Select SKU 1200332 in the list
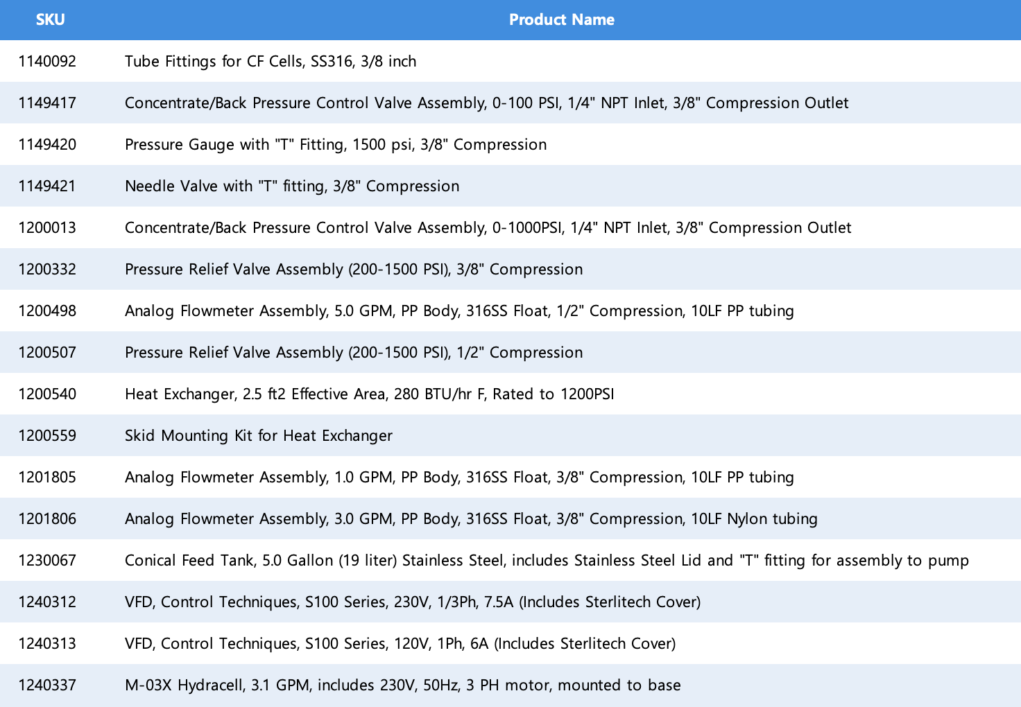The image size is (1021, 707). click(x=47, y=269)
